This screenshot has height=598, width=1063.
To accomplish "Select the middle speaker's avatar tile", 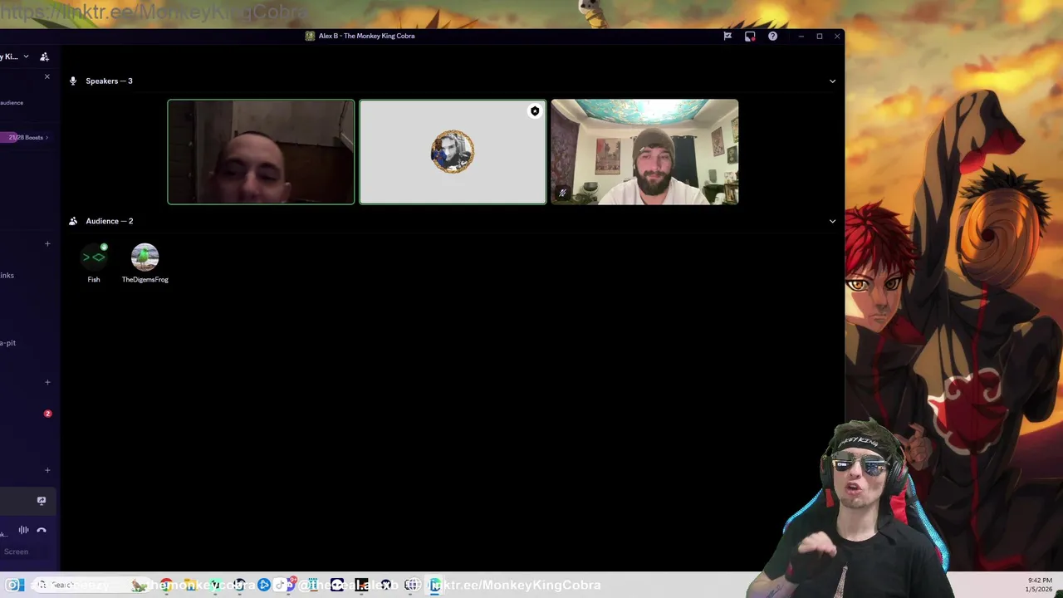I will point(453,152).
